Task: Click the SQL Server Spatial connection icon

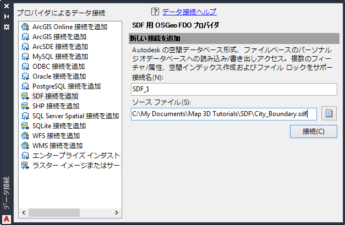Action: point(25,116)
